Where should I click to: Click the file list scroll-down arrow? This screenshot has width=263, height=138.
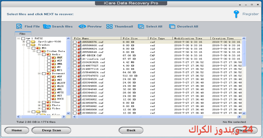click(244, 113)
